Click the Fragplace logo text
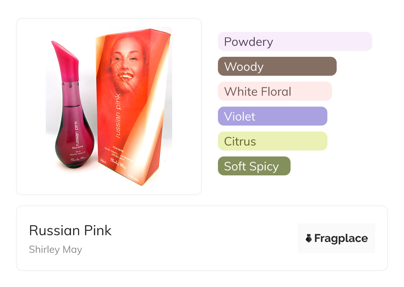Screen dimensions: 404x287 [341, 238]
